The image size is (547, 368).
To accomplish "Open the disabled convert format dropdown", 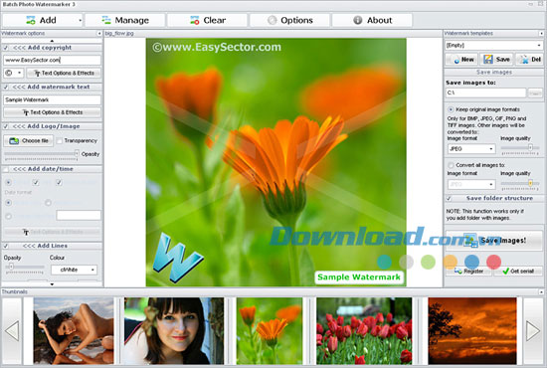I will coord(471,184).
